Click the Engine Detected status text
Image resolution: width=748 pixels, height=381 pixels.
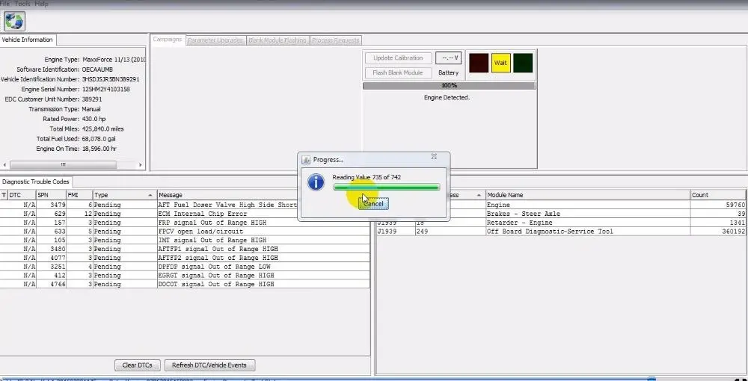(447, 98)
